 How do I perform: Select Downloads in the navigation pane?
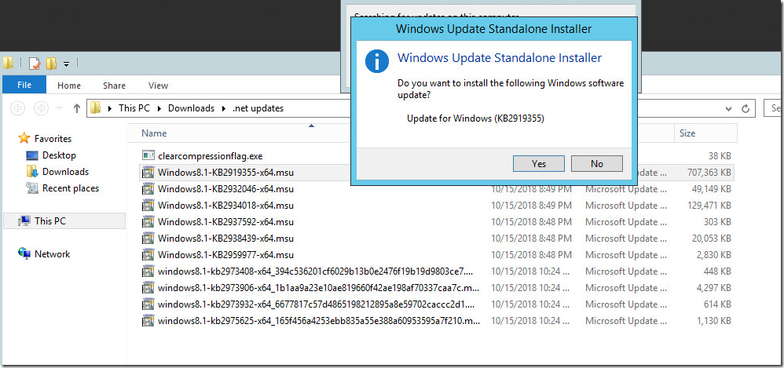click(x=65, y=172)
